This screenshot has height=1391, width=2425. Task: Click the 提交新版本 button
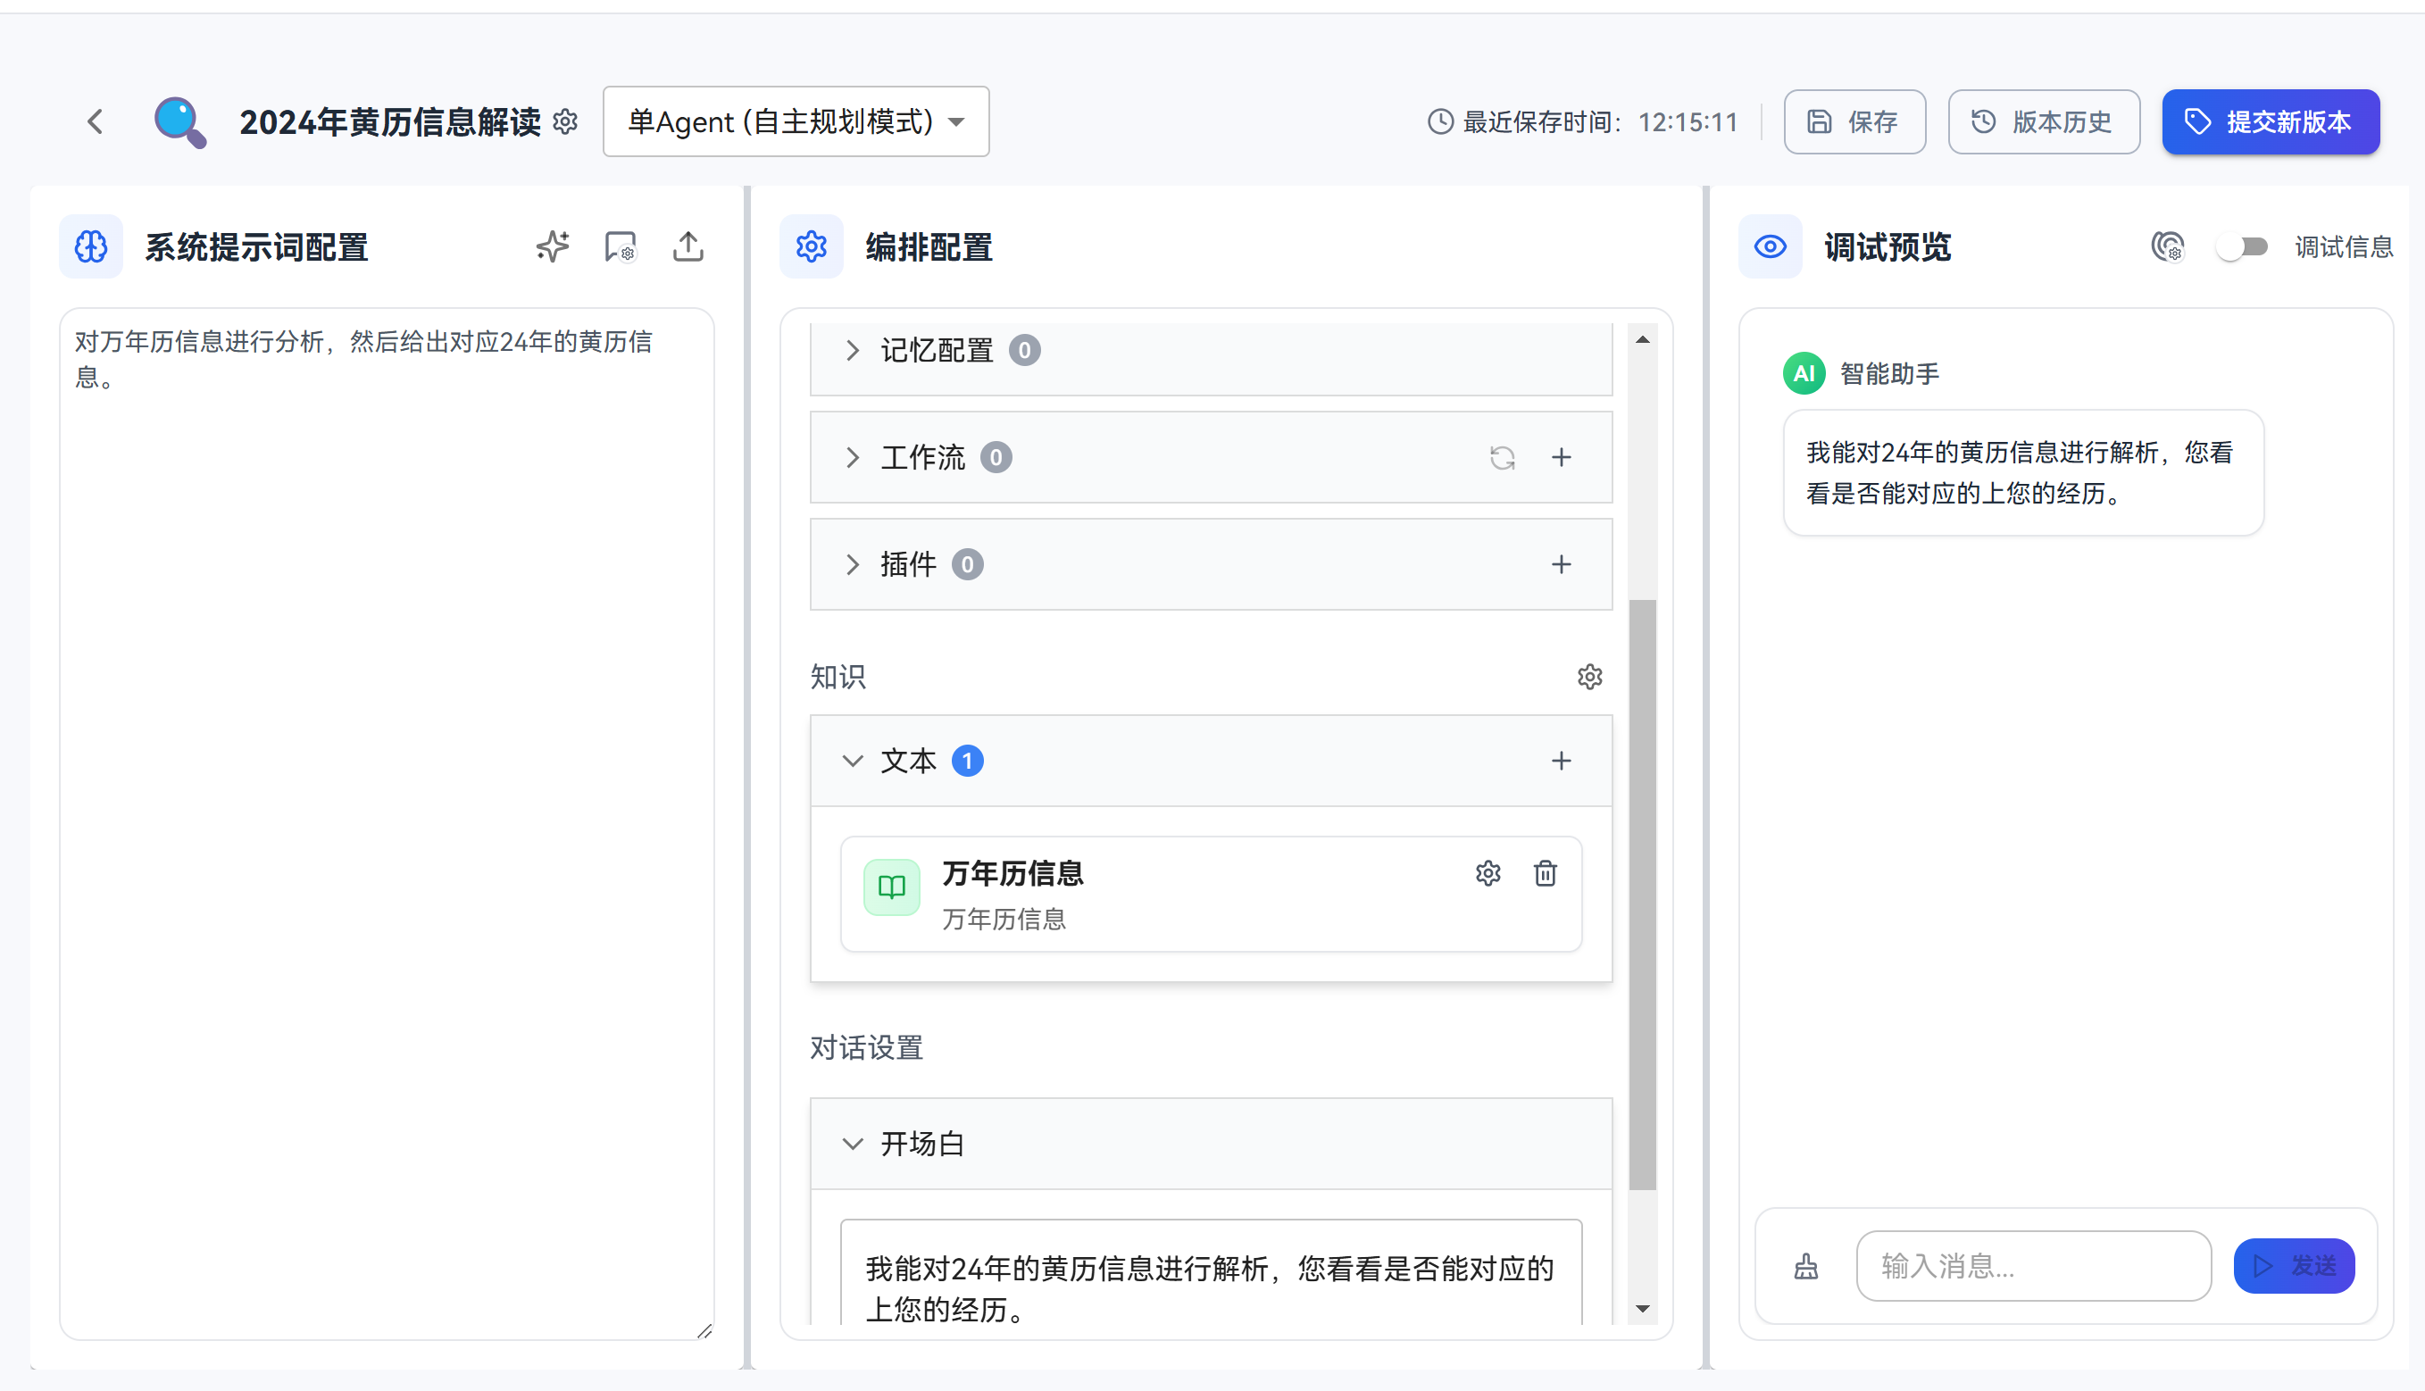pyautogui.click(x=2271, y=122)
